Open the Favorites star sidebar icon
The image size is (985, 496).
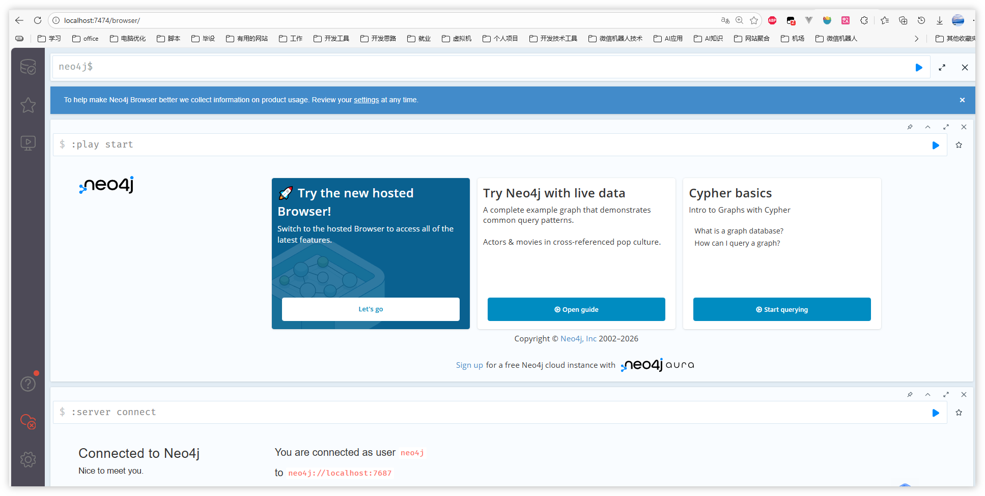coord(28,105)
